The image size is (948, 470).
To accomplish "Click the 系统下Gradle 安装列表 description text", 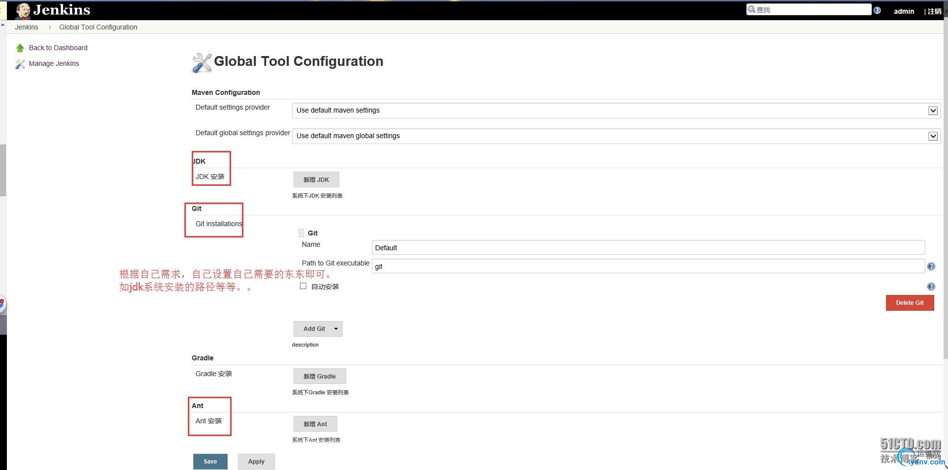I will click(x=320, y=392).
